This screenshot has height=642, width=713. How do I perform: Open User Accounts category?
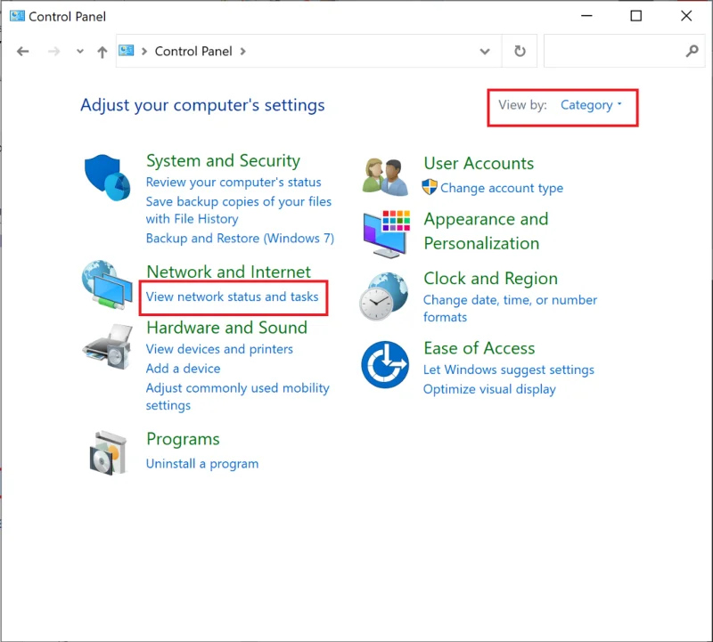pyautogui.click(x=479, y=163)
